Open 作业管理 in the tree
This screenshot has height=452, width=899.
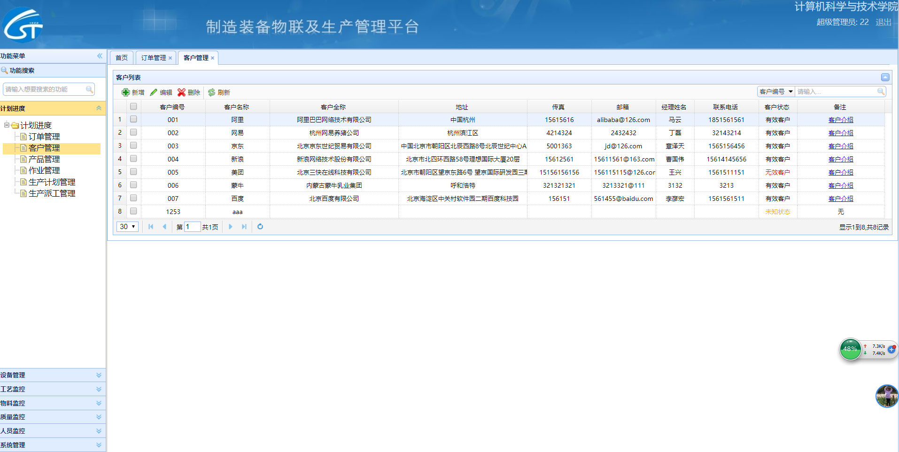click(x=44, y=170)
